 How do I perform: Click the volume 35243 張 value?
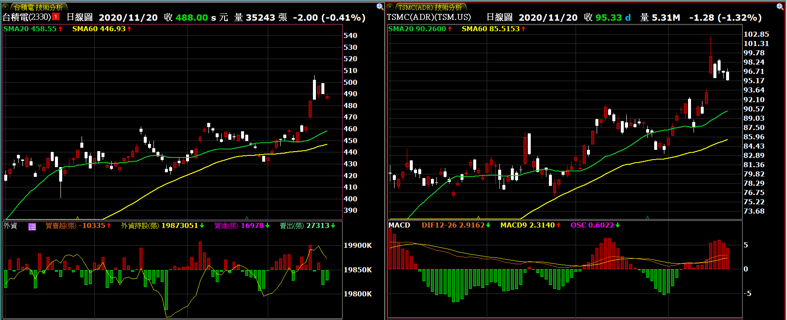[x=266, y=18]
